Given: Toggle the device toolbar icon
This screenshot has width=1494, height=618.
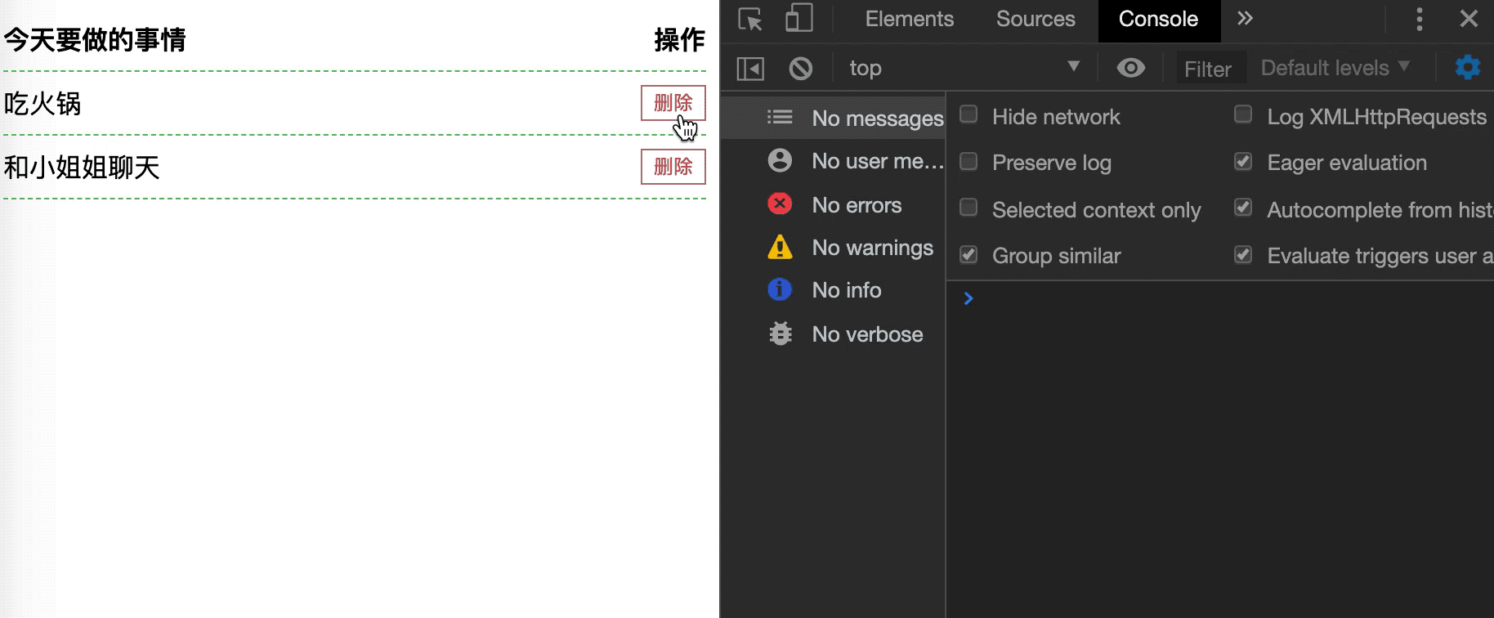Looking at the screenshot, I should (798, 19).
